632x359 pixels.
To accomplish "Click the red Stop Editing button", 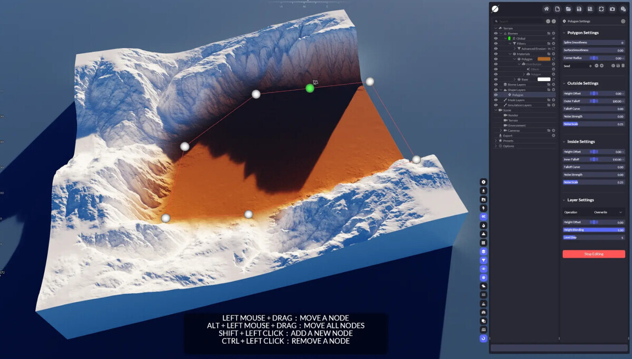I will (594, 254).
